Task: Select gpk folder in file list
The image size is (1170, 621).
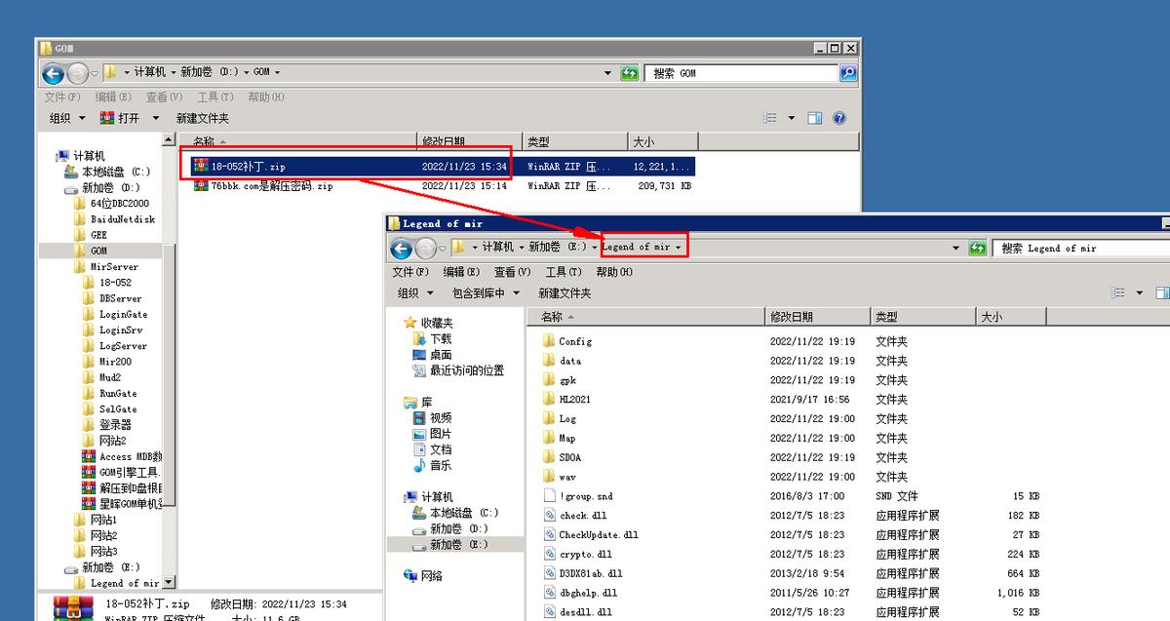Action: (x=567, y=380)
